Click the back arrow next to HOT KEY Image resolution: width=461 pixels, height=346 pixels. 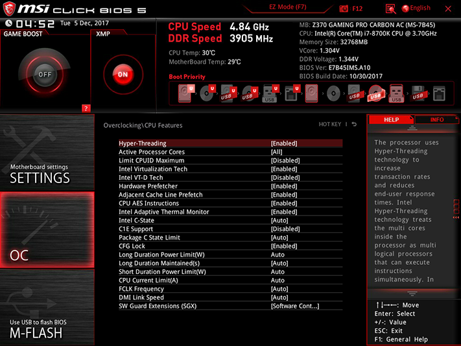(355, 125)
